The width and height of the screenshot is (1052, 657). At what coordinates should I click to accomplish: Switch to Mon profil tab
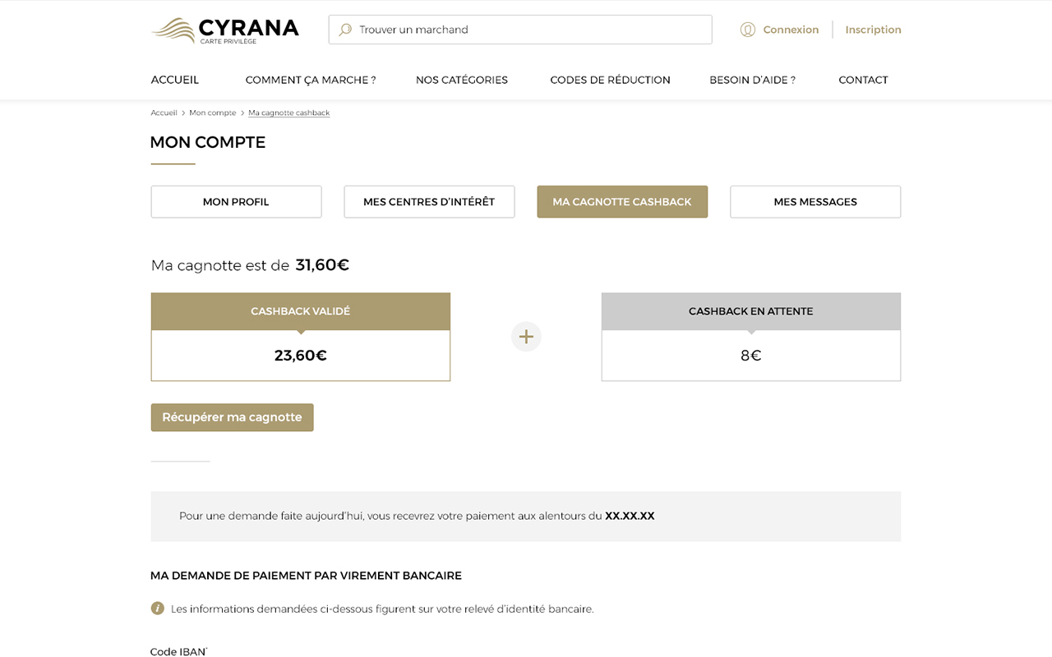tap(236, 202)
